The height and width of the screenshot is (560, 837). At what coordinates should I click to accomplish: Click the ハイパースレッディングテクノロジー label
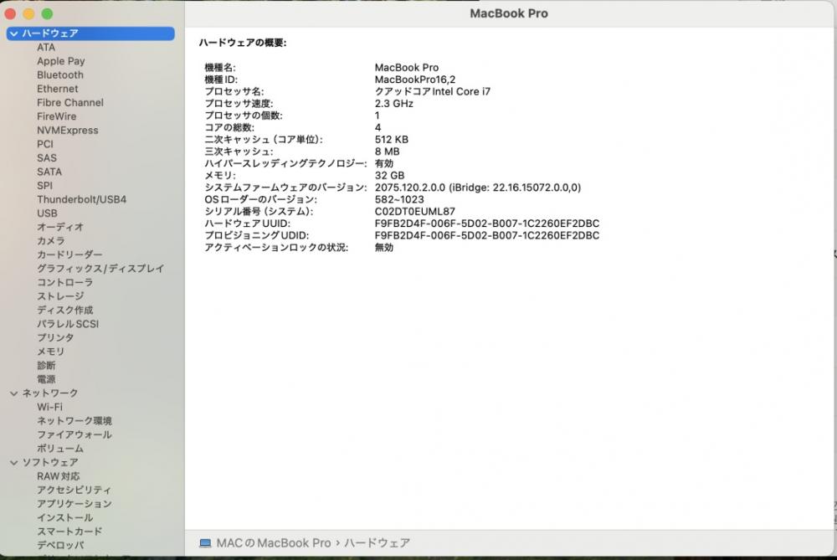(285, 164)
